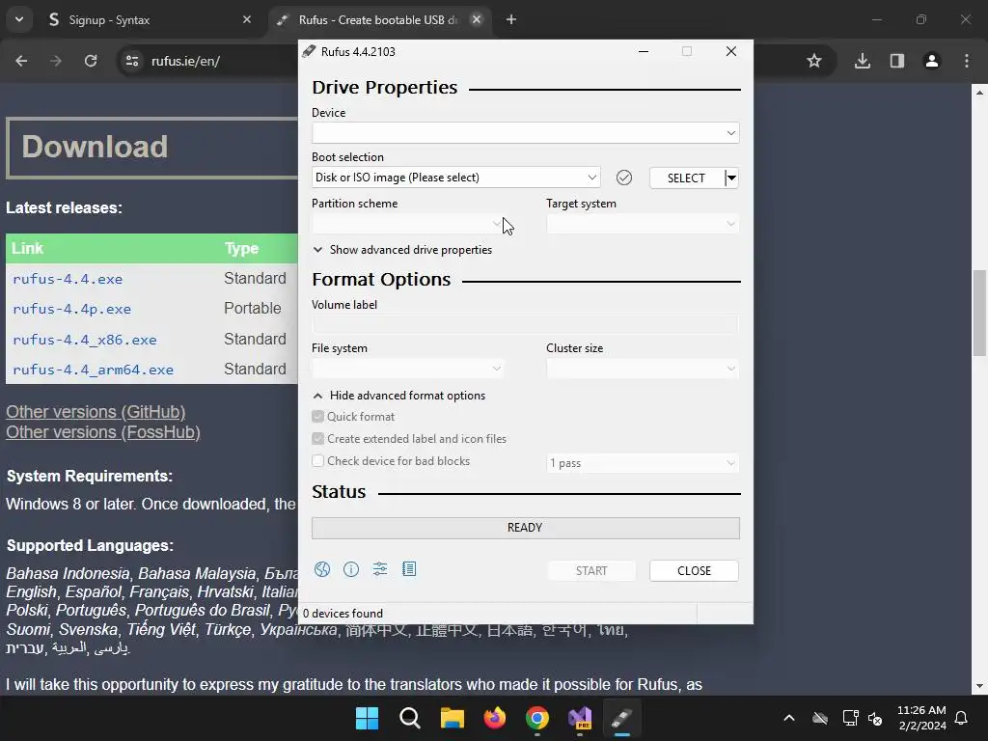Open the Chrome profile icon
The height and width of the screenshot is (741, 988).
(932, 61)
